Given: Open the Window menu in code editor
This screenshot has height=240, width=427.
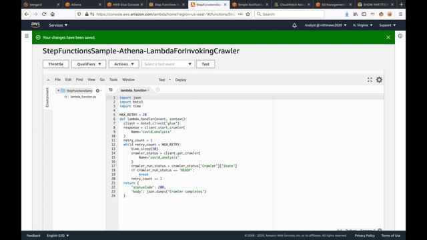Looking at the screenshot, I should tap(128, 79).
